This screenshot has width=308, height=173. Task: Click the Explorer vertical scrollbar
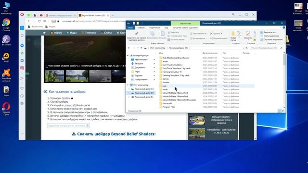pos(284,80)
